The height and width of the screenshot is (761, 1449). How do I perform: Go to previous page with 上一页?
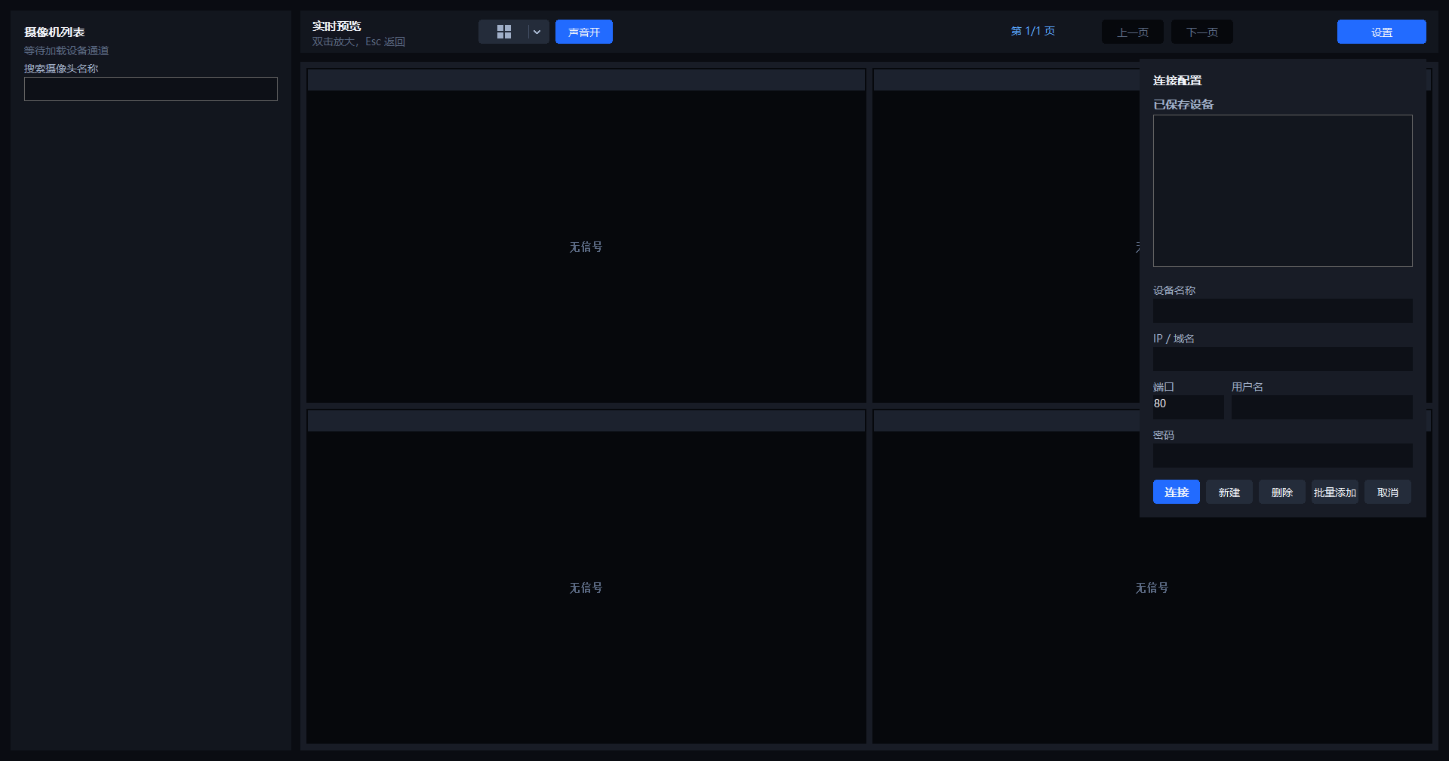[x=1133, y=32]
